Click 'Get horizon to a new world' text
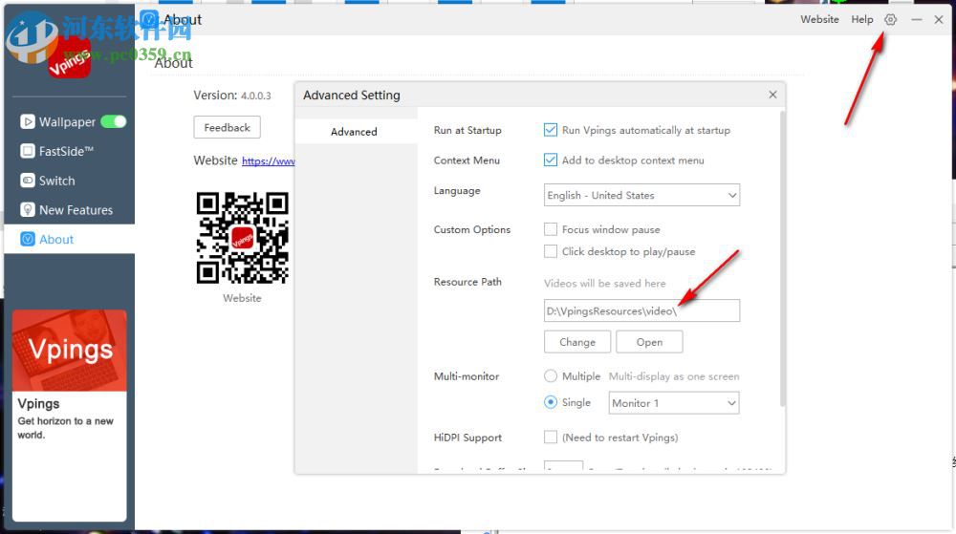 65,427
